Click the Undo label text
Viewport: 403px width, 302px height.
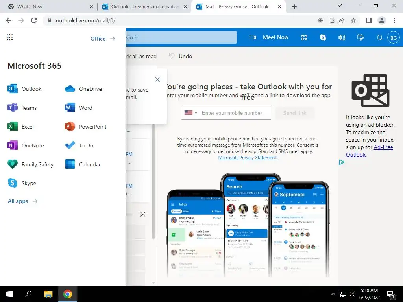(185, 56)
